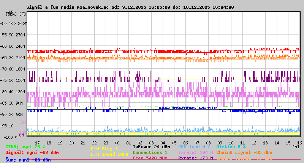Click the Connections 1 legend entry
This screenshot has width=304, height=163.
coord(150,152)
